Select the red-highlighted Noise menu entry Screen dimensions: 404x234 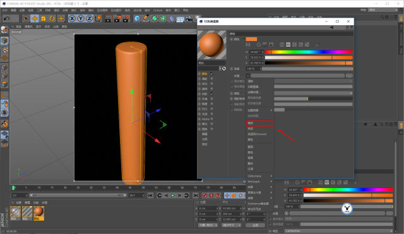(259, 123)
